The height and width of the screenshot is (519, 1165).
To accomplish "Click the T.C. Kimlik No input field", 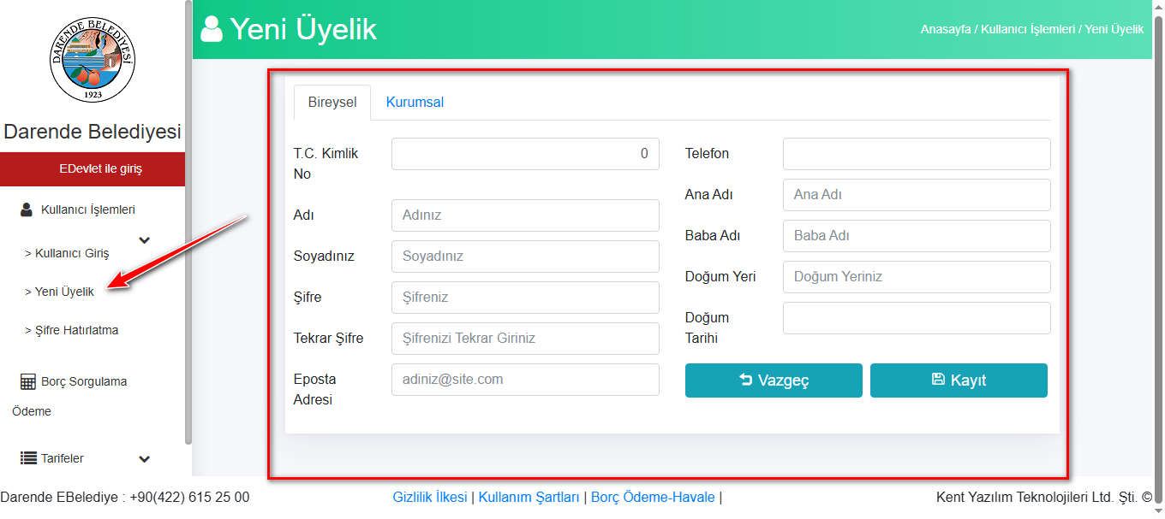I will tap(525, 154).
